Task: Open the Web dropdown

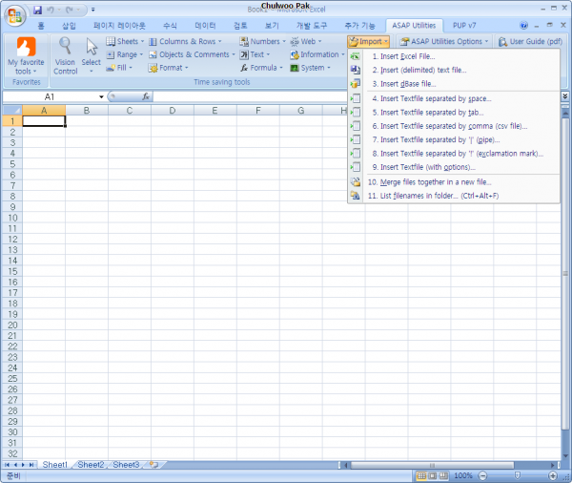Action: (306, 41)
